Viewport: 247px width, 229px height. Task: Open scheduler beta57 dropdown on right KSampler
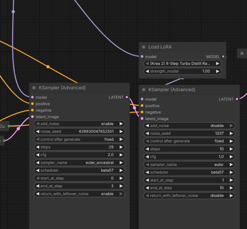189,172
